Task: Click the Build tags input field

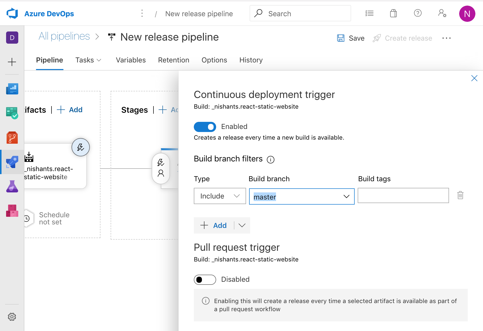Action: tap(403, 195)
